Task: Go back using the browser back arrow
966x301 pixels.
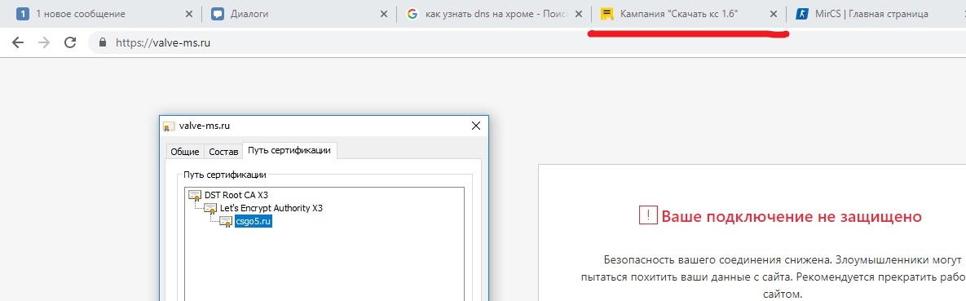Action: point(18,43)
